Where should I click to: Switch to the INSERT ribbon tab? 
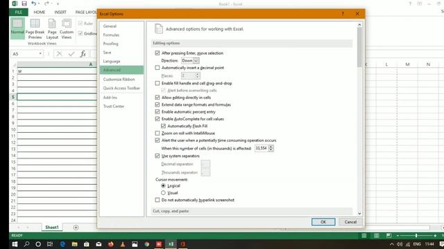[60, 12]
